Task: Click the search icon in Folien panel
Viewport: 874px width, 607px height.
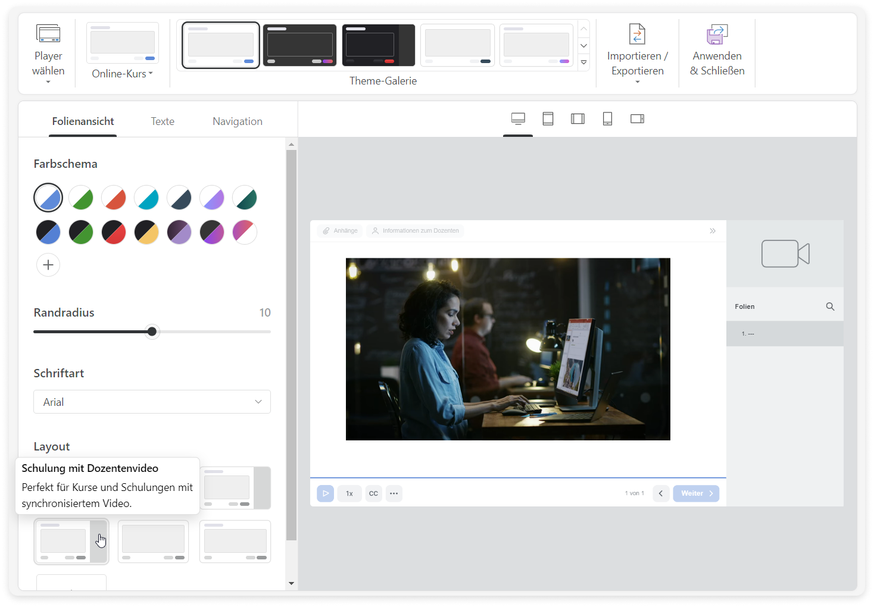Action: [830, 306]
